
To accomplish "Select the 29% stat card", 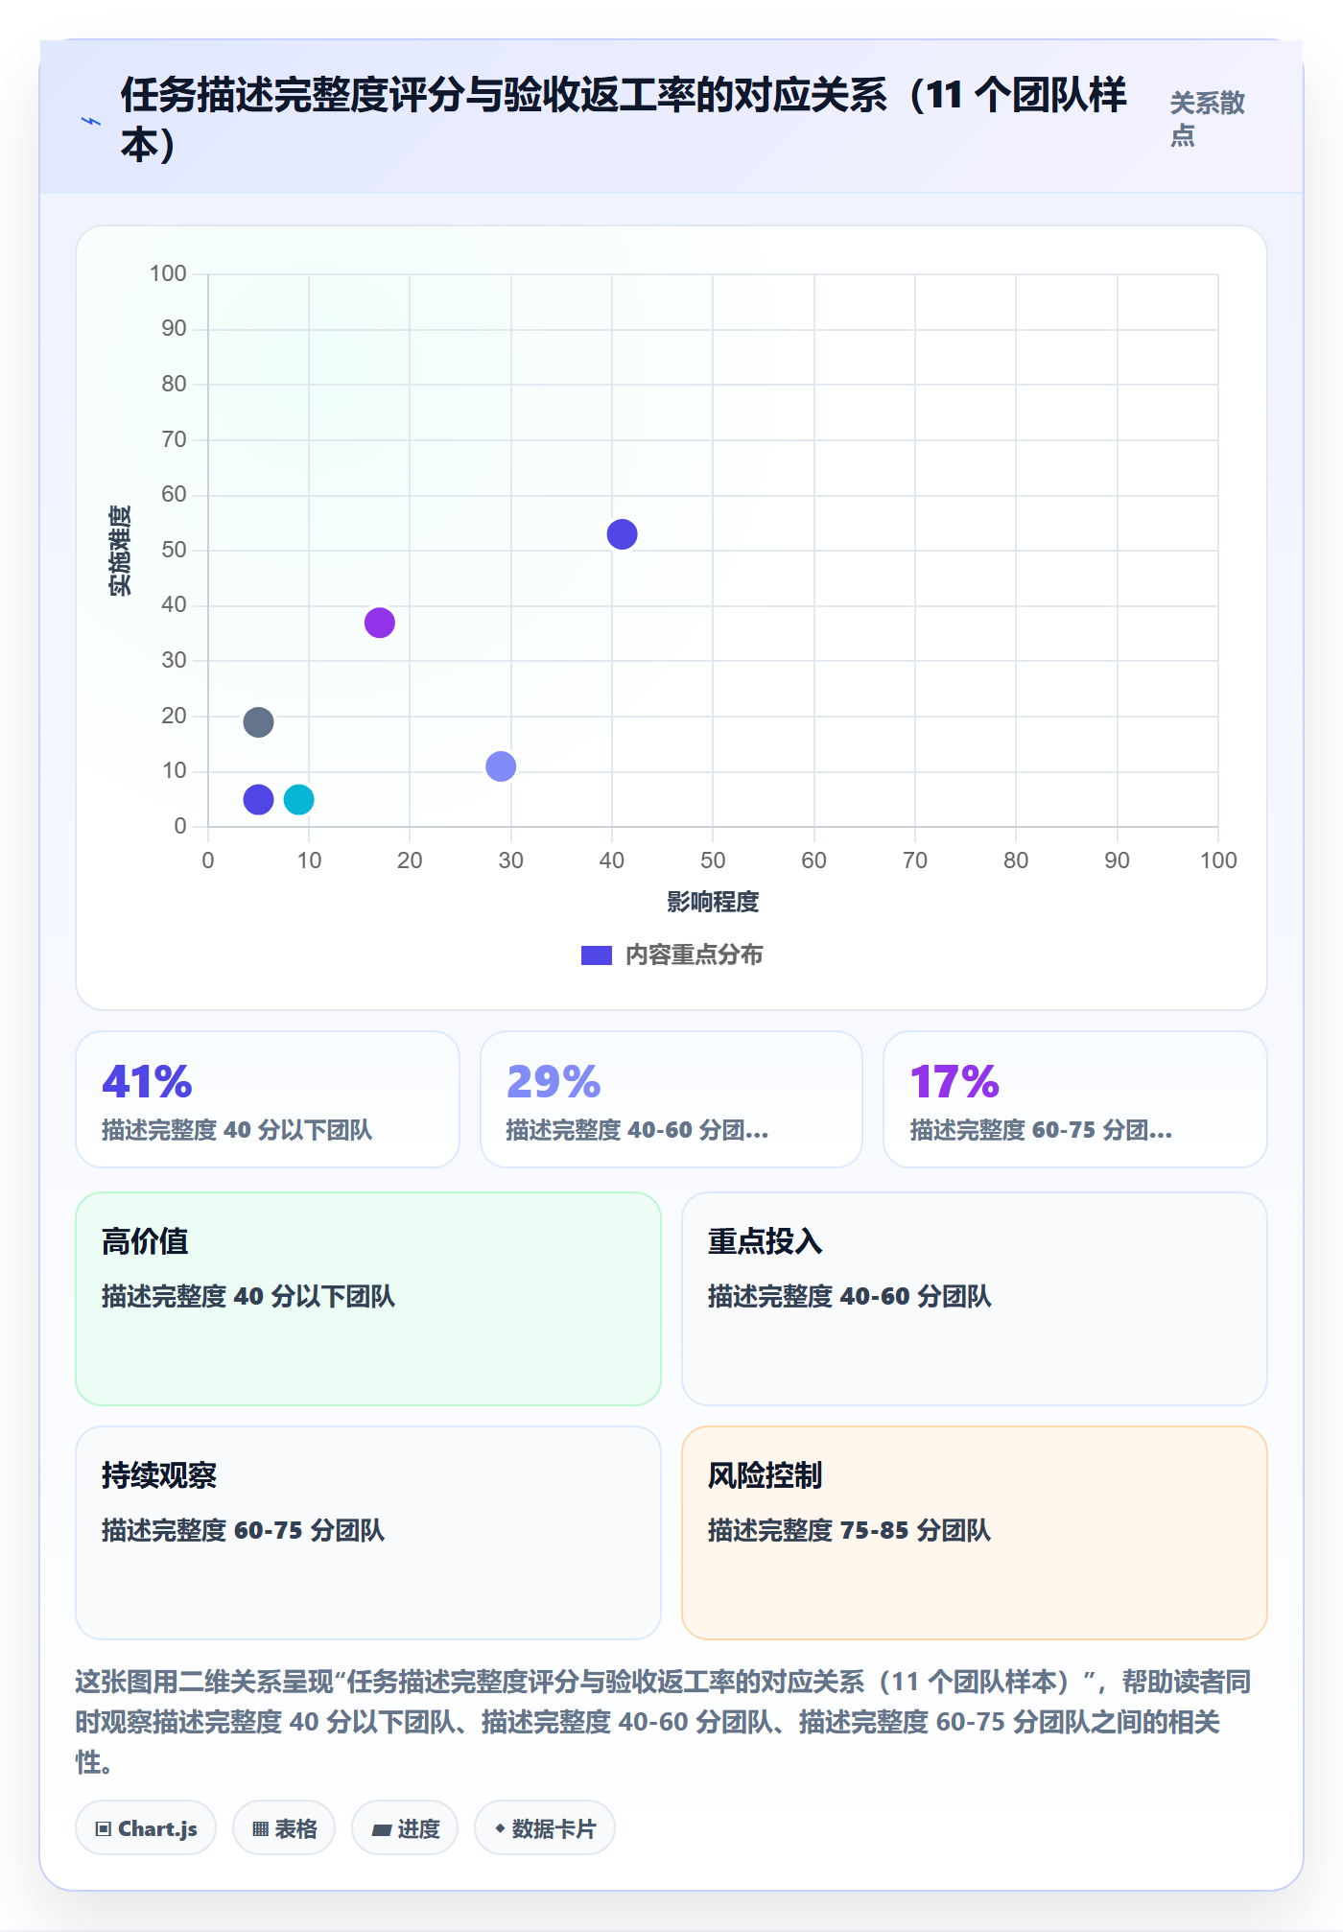I will point(671,1099).
